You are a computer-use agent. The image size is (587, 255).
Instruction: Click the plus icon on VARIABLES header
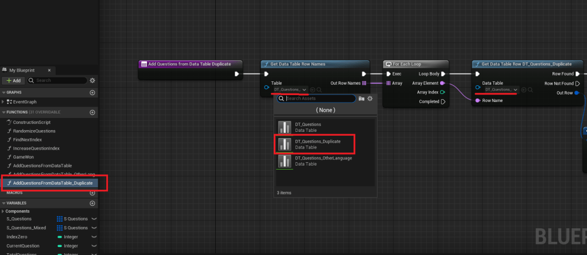[92, 203]
